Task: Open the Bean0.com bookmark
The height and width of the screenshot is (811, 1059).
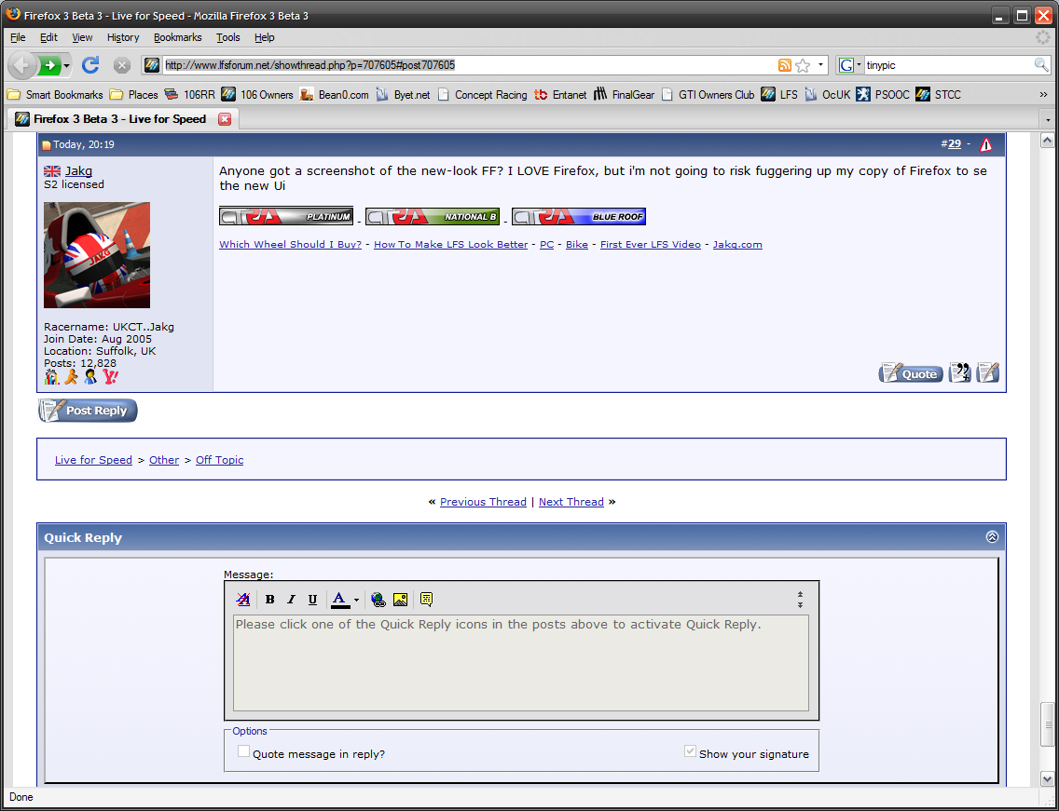Action: pyautogui.click(x=335, y=94)
